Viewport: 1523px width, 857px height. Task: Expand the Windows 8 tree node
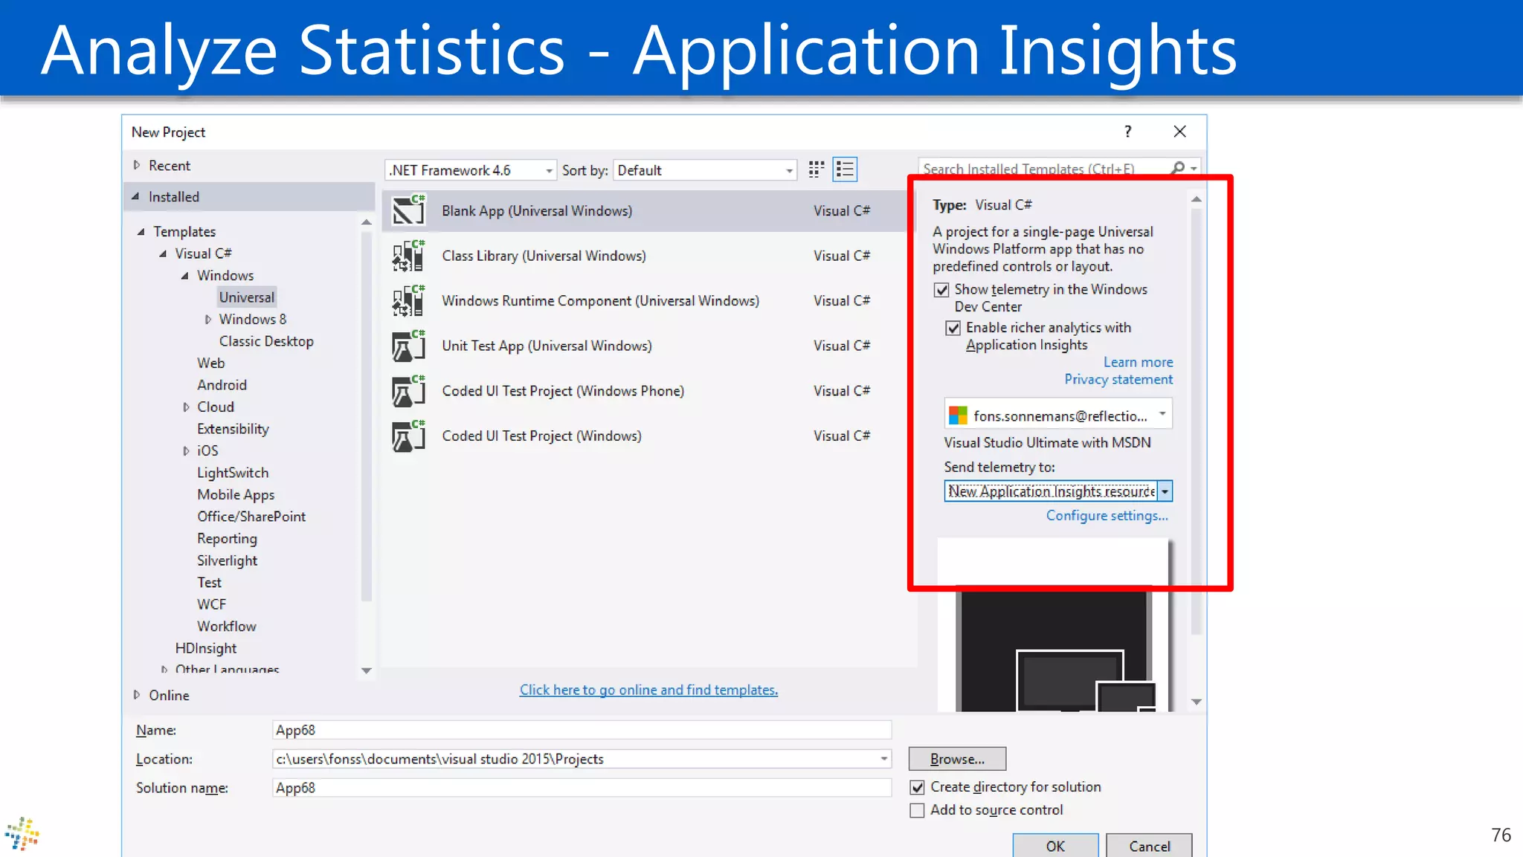pos(208,320)
